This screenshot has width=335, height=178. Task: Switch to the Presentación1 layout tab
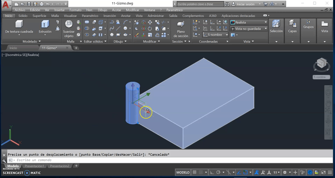pyautogui.click(x=35, y=166)
